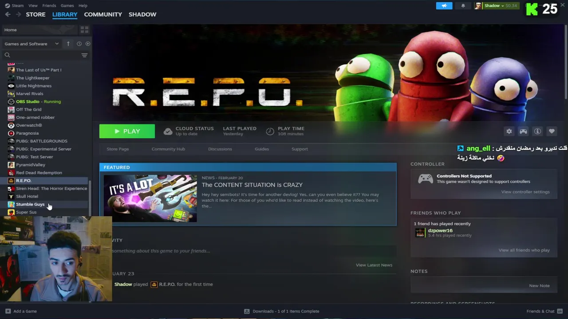568x319 pixels.
Task: Click the main page scrollbar
Action: tap(566, 62)
